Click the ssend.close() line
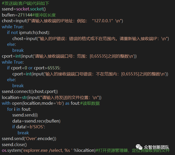 [14, 145]
